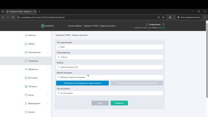Open the tab search dropdown arrow

(3, 12)
